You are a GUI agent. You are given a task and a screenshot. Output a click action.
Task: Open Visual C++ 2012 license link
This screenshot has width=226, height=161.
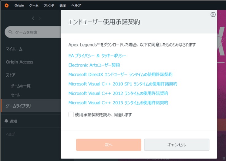click(118, 93)
